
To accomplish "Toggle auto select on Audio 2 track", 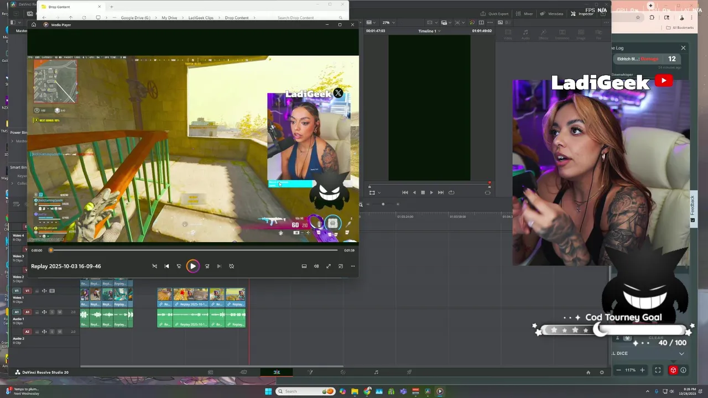I will tap(44, 332).
